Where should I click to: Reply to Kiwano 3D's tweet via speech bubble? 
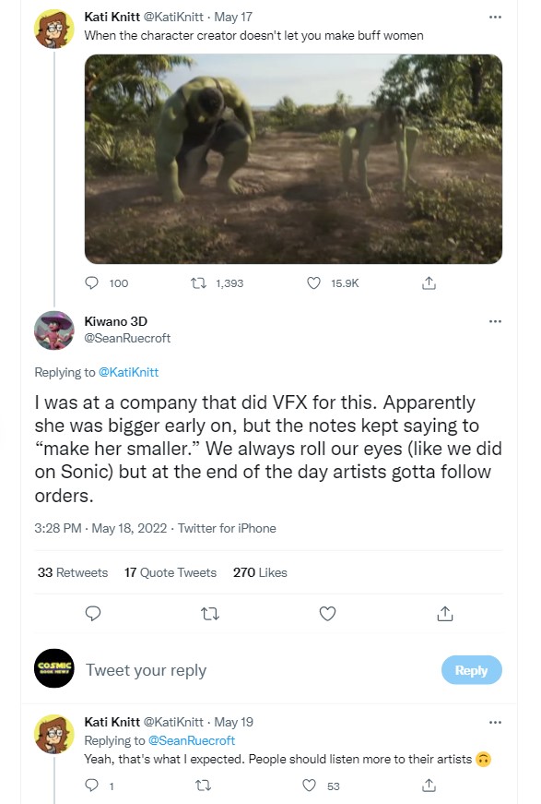(93, 613)
